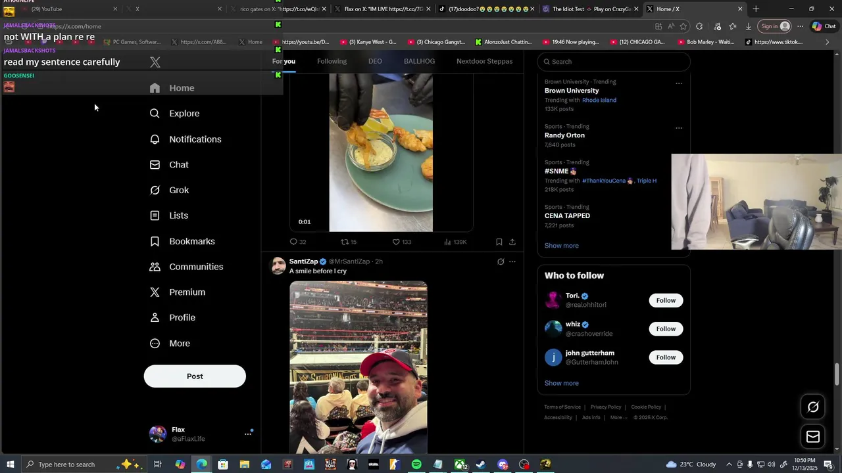Open the Premium page
The image size is (842, 473).
[178, 292]
